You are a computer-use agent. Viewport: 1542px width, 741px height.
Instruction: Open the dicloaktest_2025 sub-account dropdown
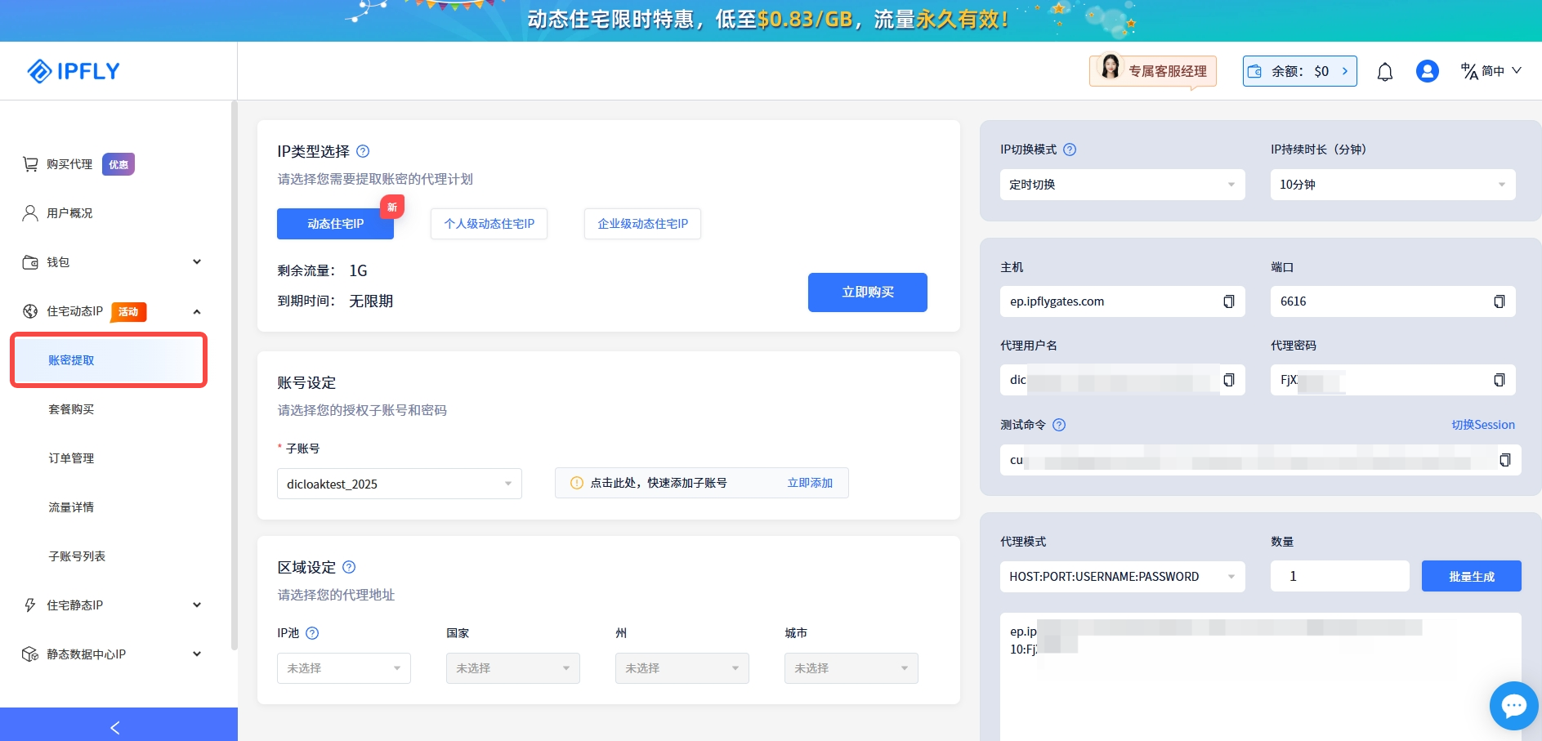coord(400,484)
